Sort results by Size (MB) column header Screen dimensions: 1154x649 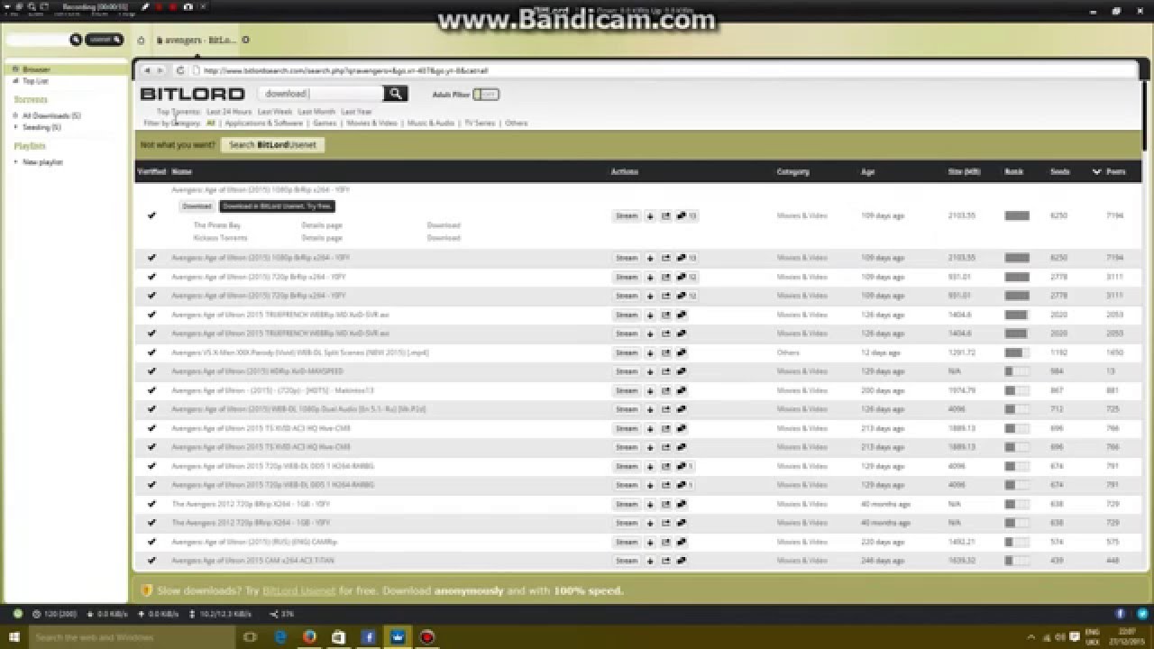(x=964, y=171)
